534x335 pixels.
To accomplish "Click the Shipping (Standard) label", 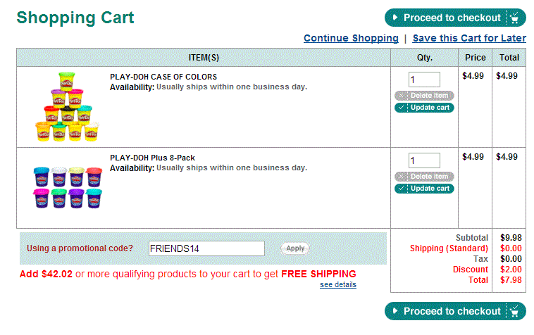I will [x=449, y=248].
